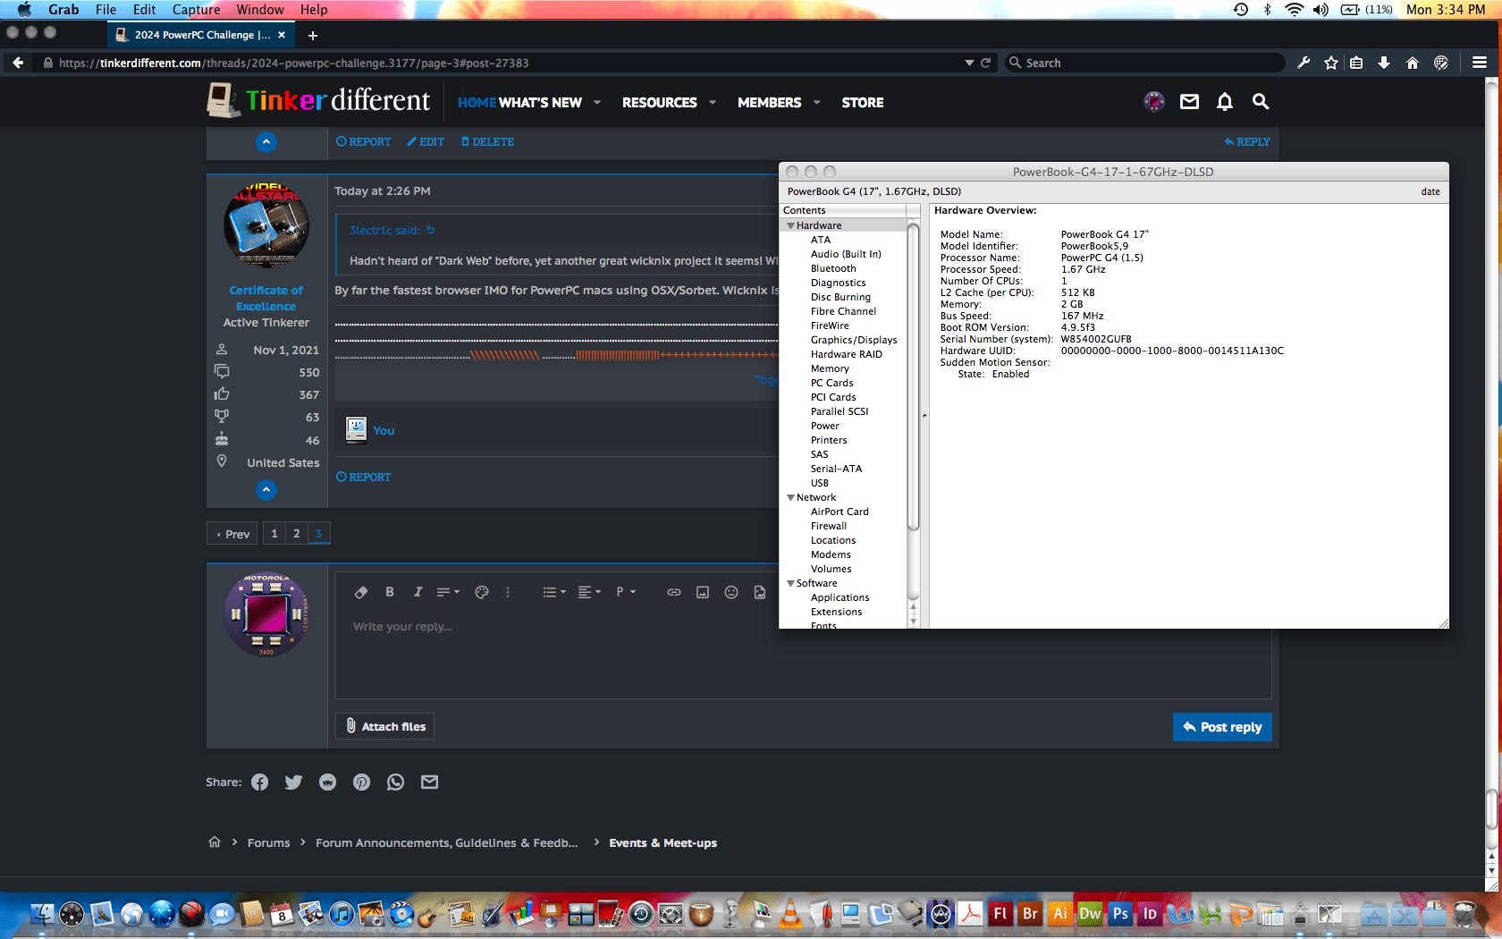The height and width of the screenshot is (939, 1502).
Task: Click the site search magnifier icon
Action: [1261, 102]
